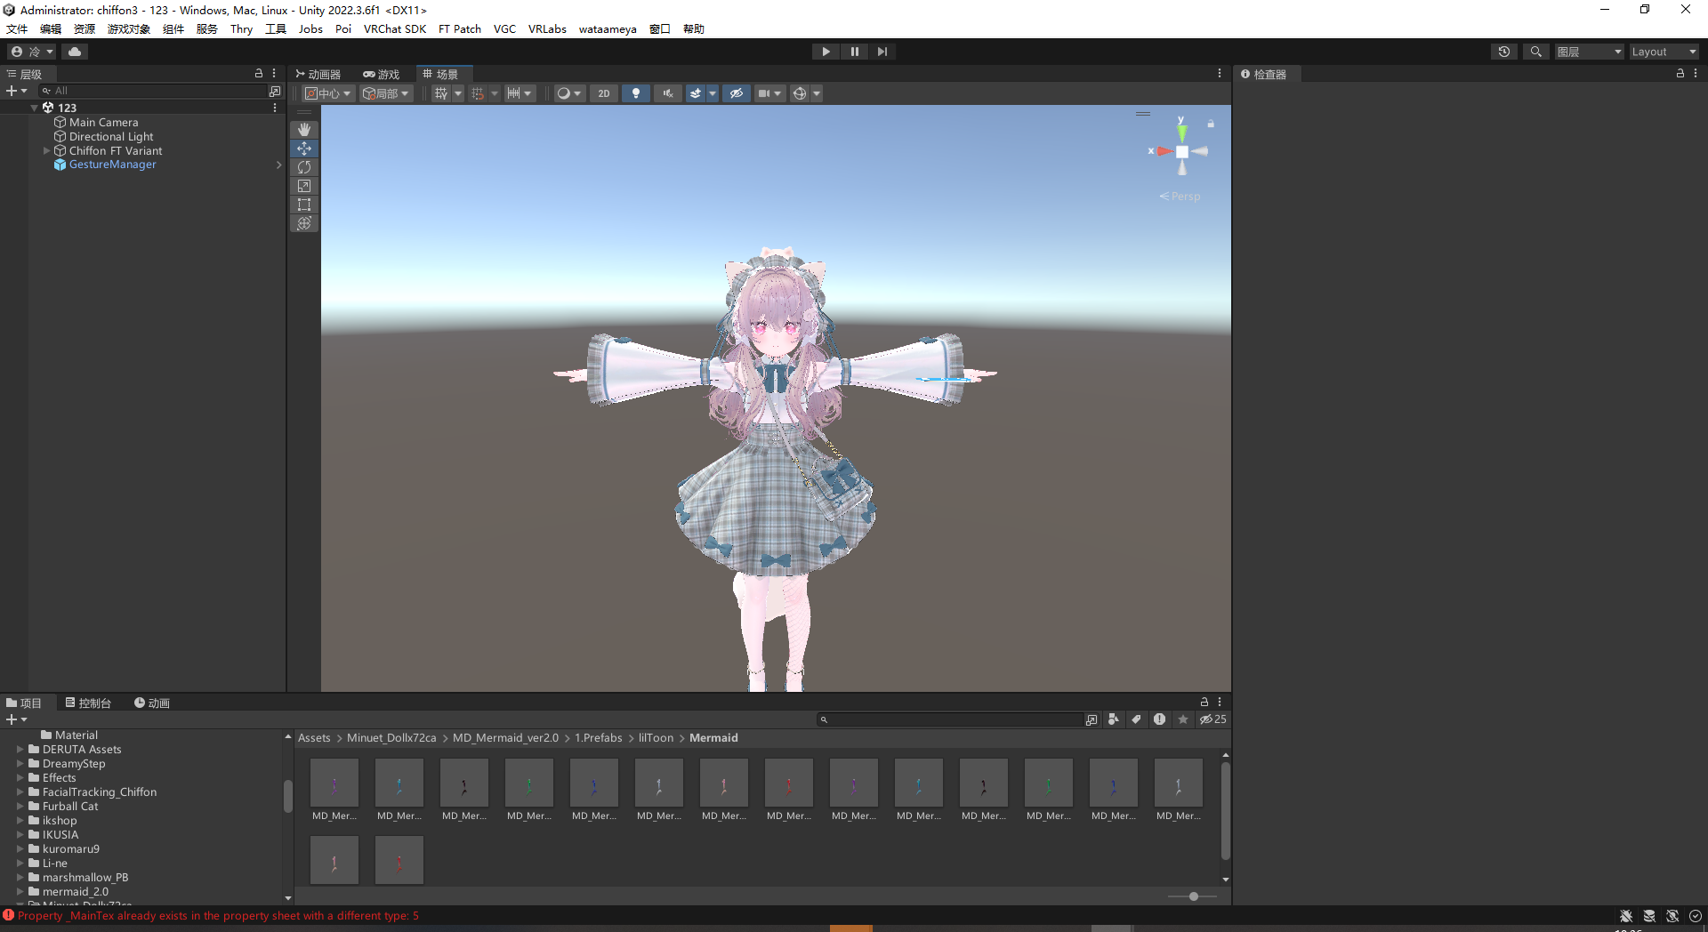Toggle the Project panel lock

click(1204, 703)
